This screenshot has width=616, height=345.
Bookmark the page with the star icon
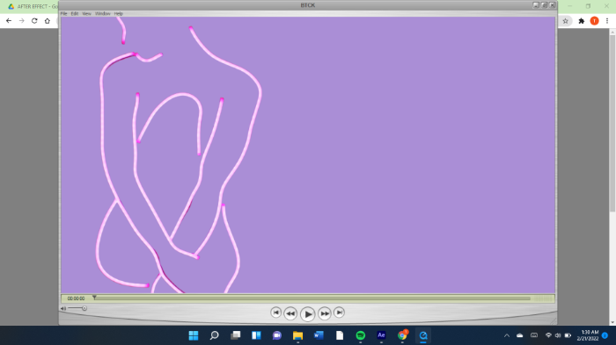(565, 21)
